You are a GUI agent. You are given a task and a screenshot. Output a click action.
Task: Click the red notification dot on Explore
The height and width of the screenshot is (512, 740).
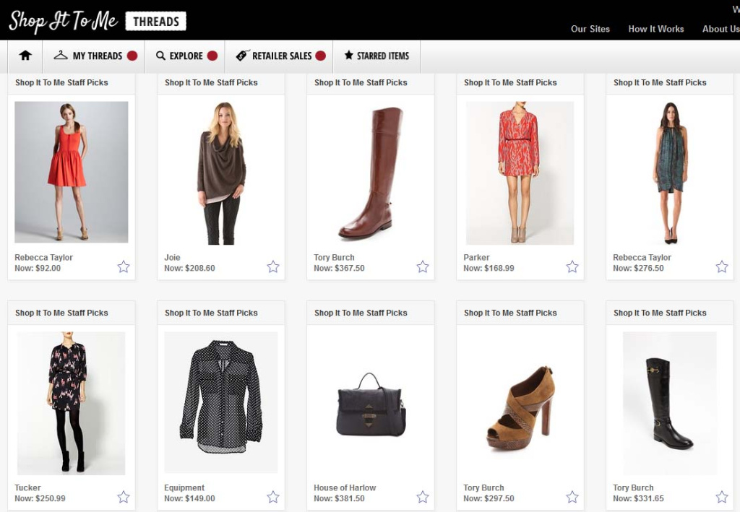click(212, 56)
